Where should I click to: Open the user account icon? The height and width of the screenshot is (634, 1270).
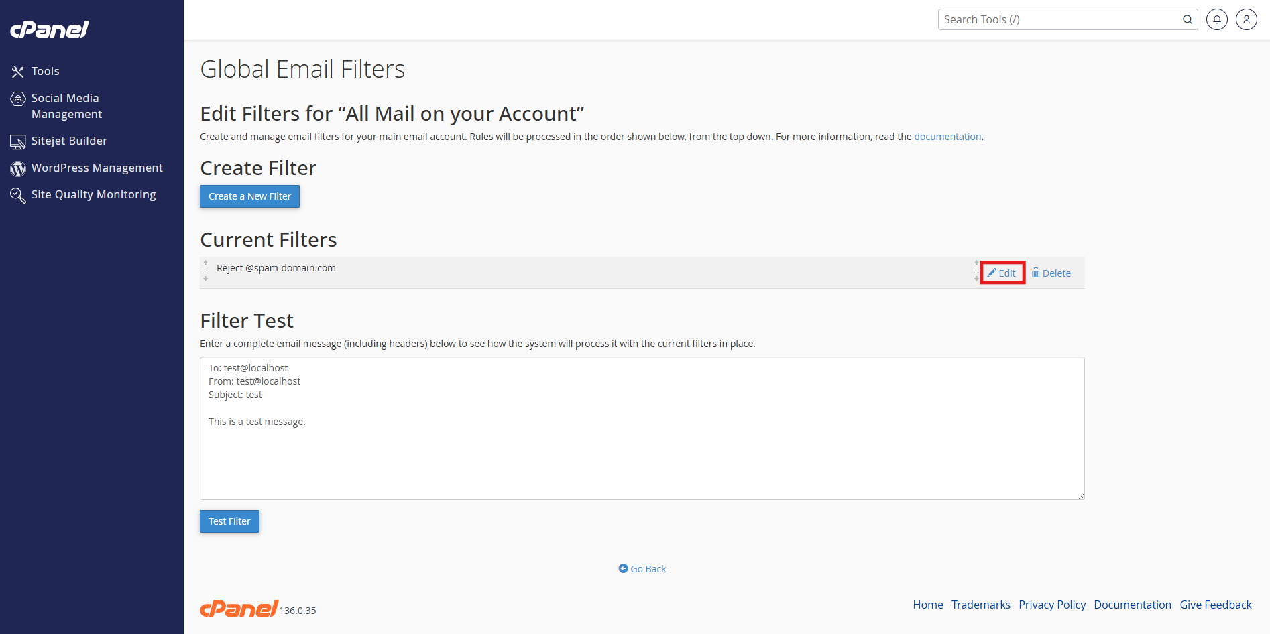point(1247,19)
